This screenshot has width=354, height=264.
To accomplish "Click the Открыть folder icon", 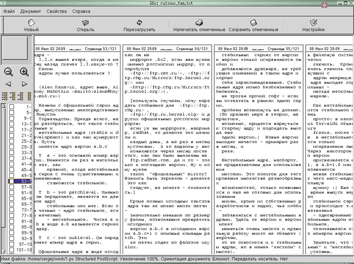I will tap(85, 23).
